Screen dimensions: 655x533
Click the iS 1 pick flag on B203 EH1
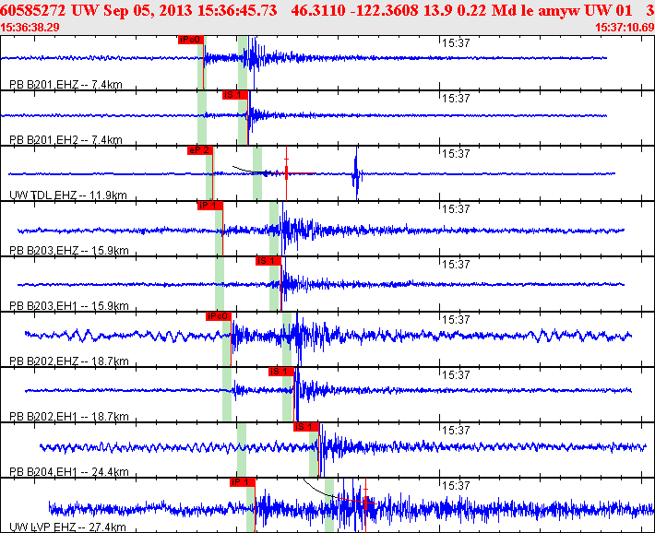point(268,261)
